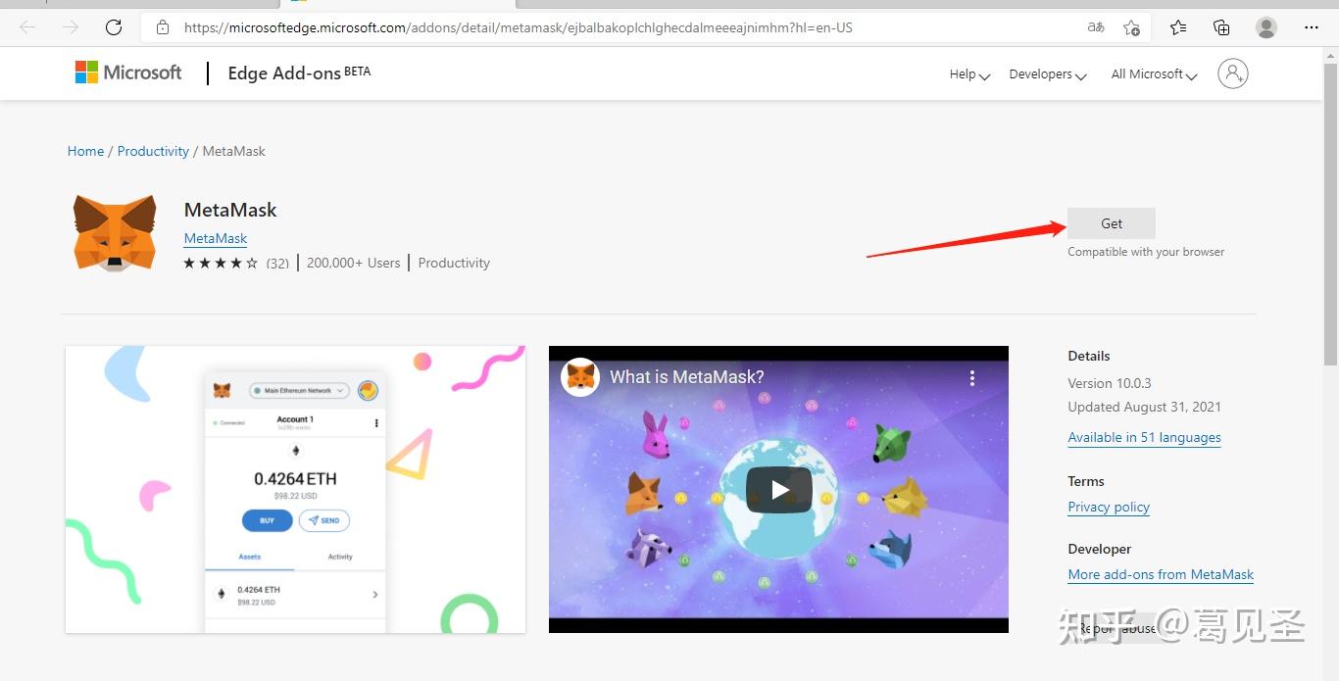Expand the All Microsoft dropdown
This screenshot has width=1339, height=681.
[x=1154, y=74]
